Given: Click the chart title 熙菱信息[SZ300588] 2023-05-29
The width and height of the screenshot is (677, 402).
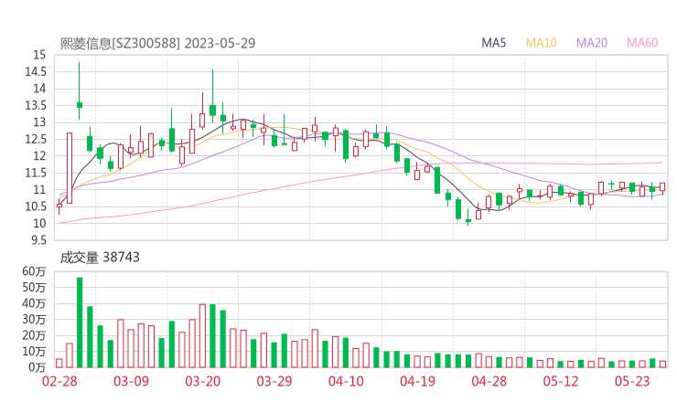Looking at the screenshot, I should 157,43.
